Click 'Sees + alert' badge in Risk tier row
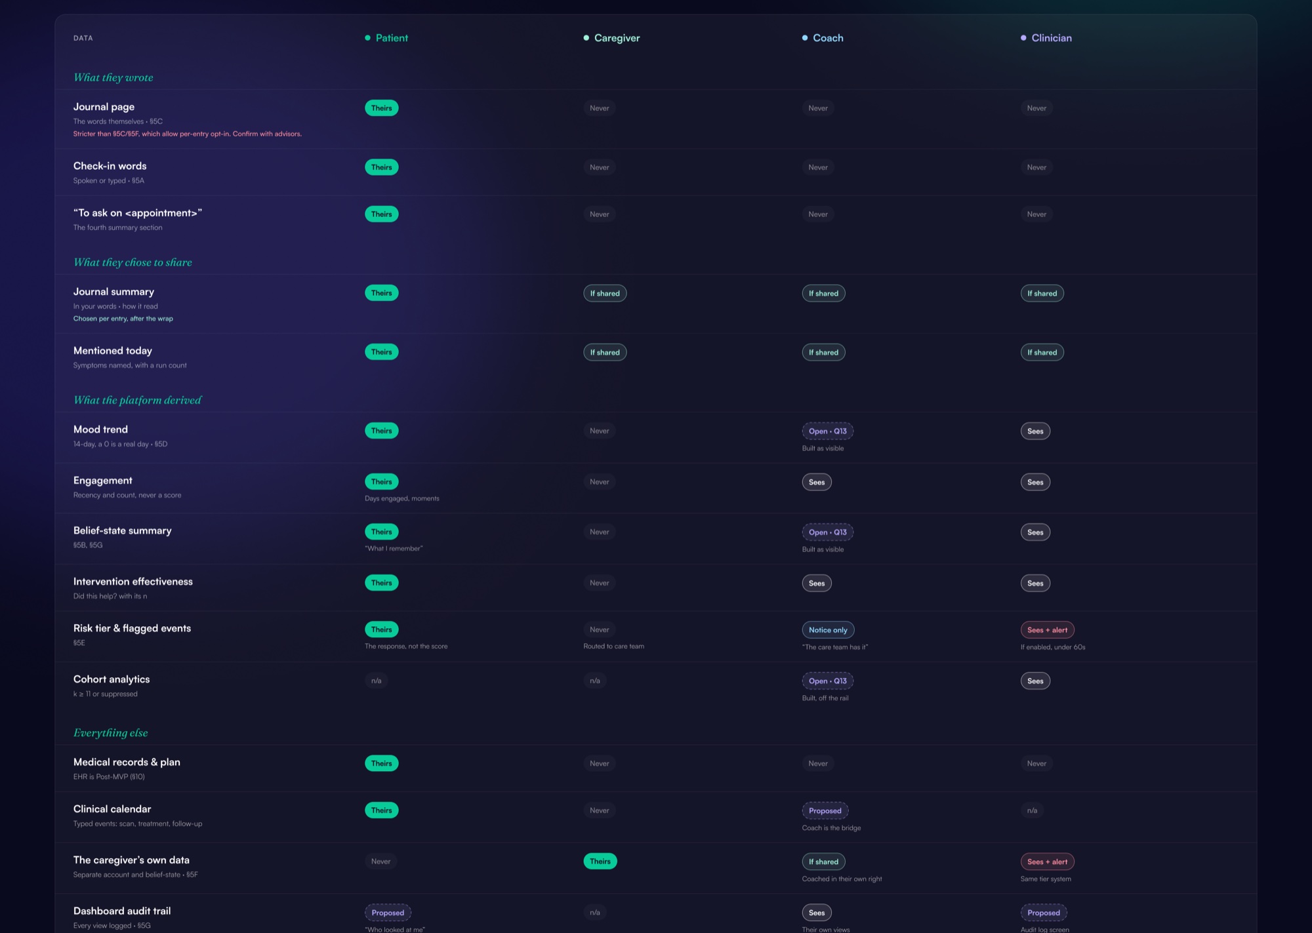 [1047, 629]
